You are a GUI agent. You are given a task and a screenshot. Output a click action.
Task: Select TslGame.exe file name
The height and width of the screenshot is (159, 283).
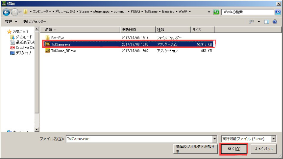(61, 44)
